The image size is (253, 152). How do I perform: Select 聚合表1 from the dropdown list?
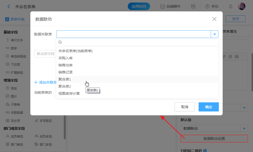tap(65, 79)
